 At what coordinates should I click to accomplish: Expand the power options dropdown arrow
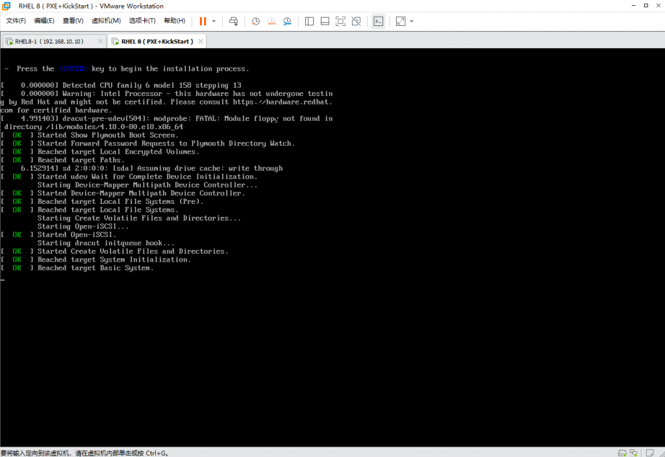pos(214,21)
